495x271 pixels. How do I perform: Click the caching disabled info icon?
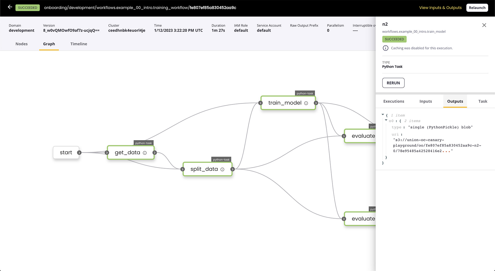point(385,48)
